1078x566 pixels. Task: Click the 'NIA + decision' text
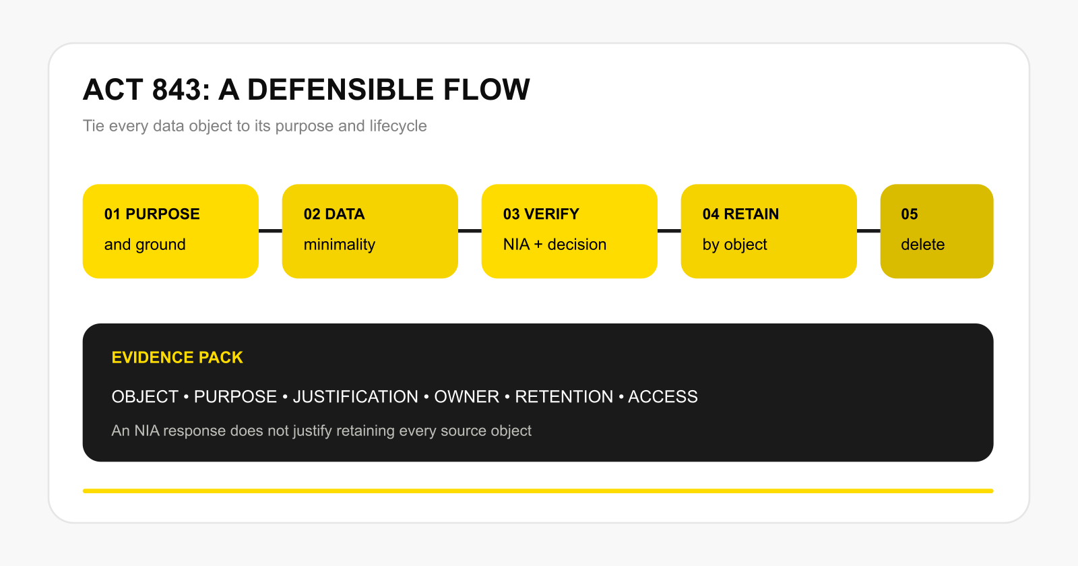[x=554, y=245]
